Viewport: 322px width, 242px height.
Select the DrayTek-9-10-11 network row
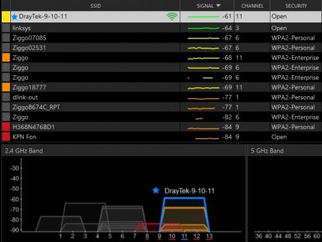(x=162, y=17)
